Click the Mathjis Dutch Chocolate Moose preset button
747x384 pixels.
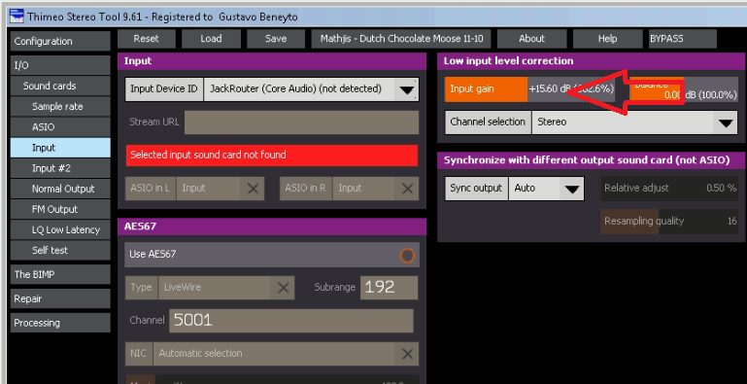[x=400, y=39]
